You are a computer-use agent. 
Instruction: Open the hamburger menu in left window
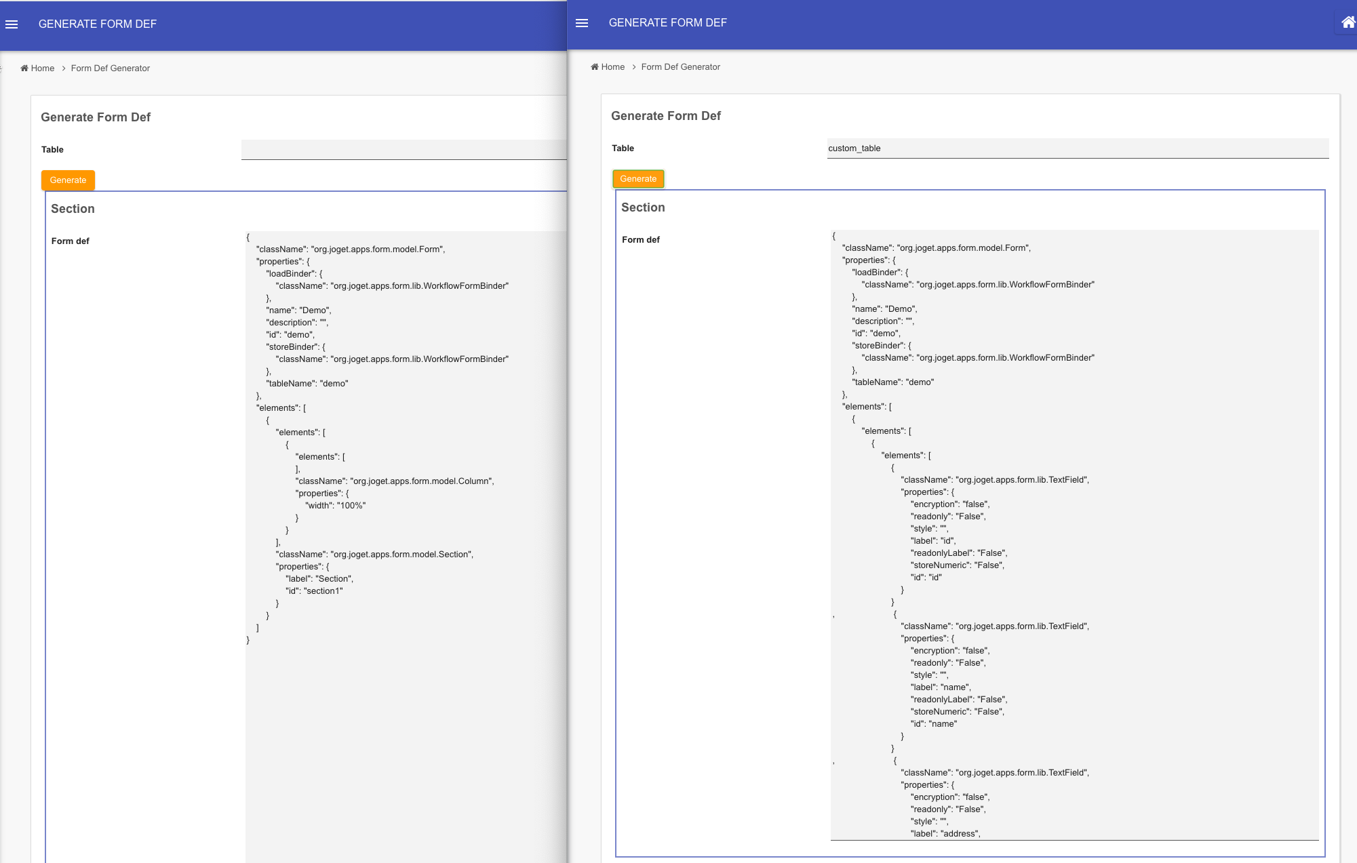12,24
